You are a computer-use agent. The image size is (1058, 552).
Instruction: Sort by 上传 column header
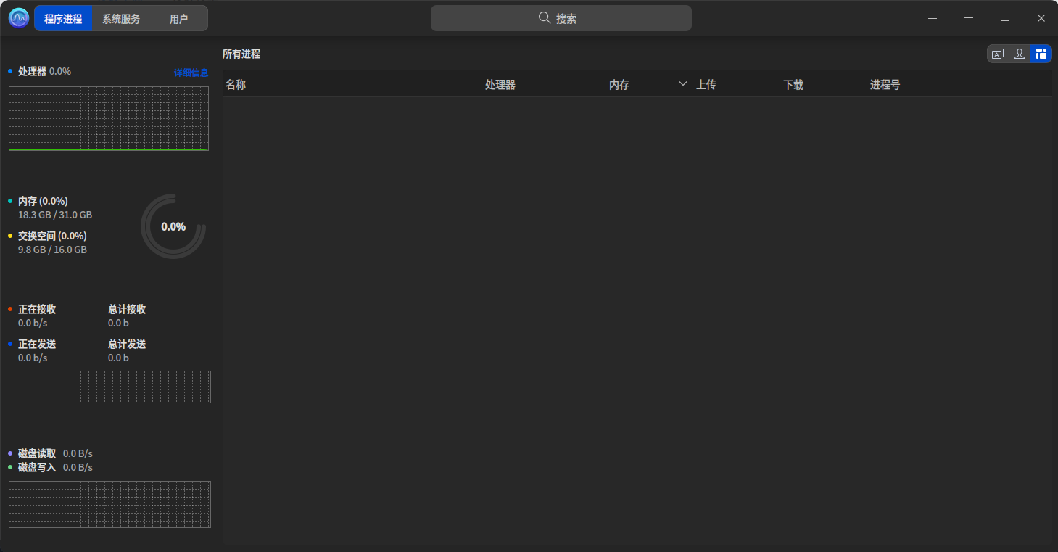click(x=736, y=85)
